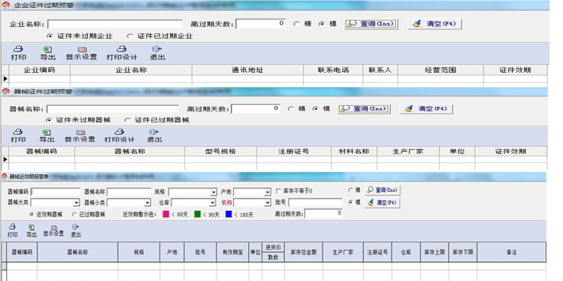Image resolution: width=563 pixels, height=281 pixels.
Task: Open 打印设计 in enterprise certificate window
Action: tap(122, 53)
